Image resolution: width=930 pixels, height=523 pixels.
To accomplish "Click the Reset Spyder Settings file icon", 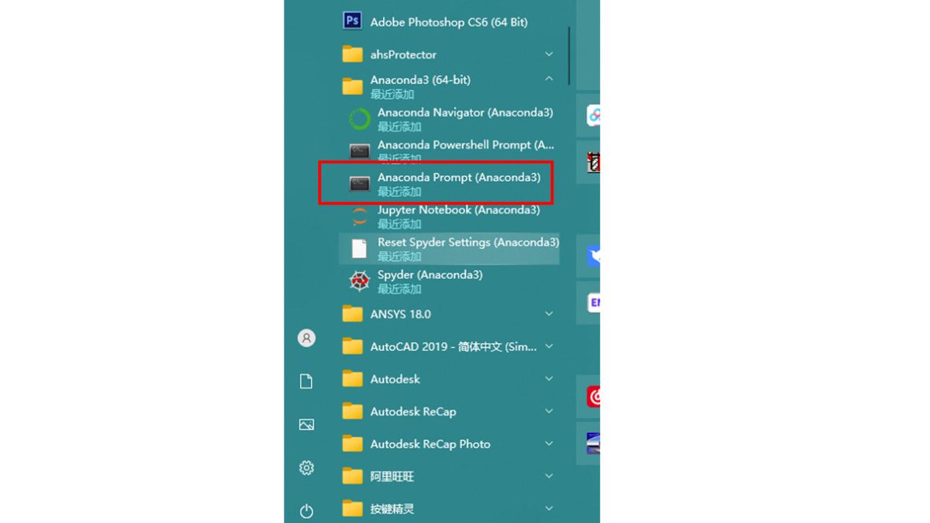I will point(359,248).
